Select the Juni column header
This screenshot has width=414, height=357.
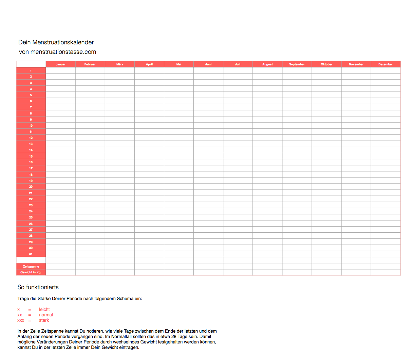coord(208,64)
